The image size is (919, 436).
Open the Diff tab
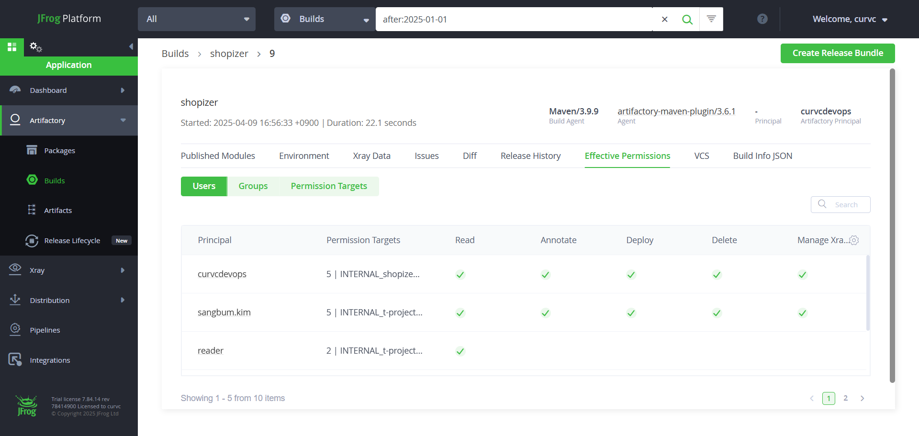pos(470,156)
